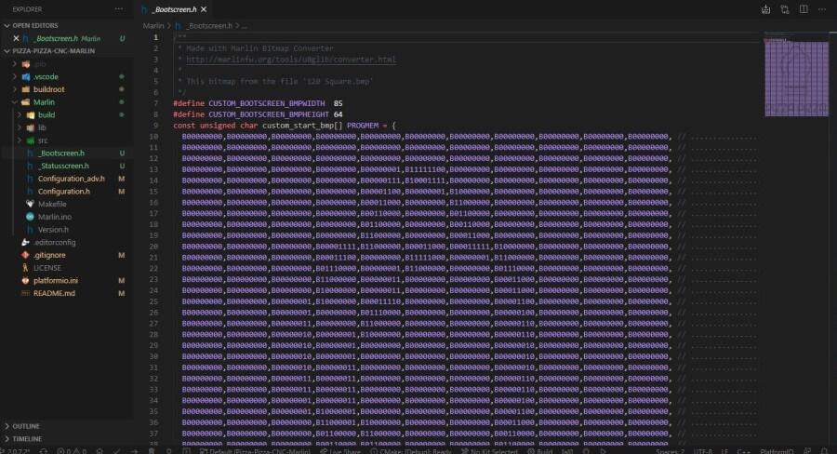Close _Bootscreen.h in Open Editors list
This screenshot has width=837, height=454.
[16, 38]
